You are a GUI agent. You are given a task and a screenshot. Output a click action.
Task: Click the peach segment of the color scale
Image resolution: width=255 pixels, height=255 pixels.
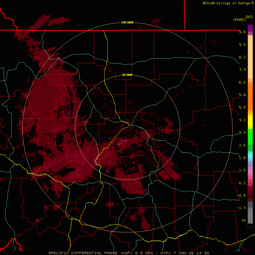click(250, 58)
